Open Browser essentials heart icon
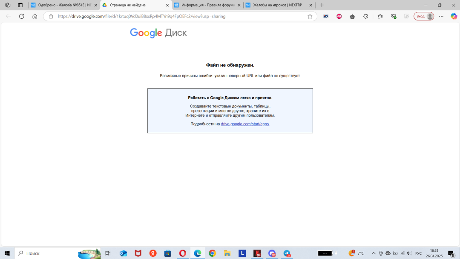The height and width of the screenshot is (259, 460). coord(394,17)
